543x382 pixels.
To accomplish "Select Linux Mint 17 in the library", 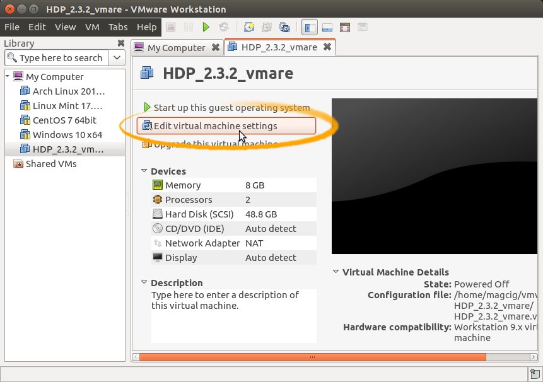I will (x=67, y=105).
